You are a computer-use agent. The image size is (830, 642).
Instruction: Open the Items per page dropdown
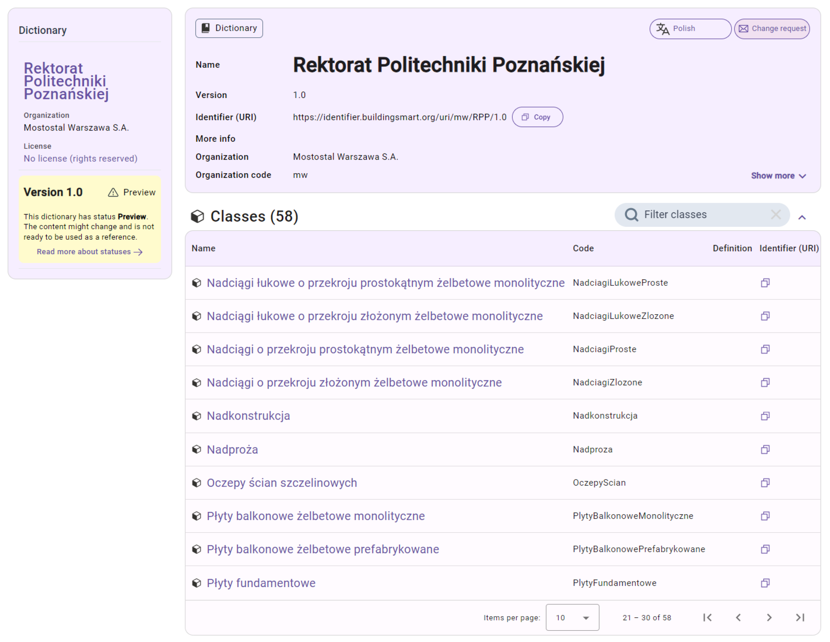coord(572,617)
